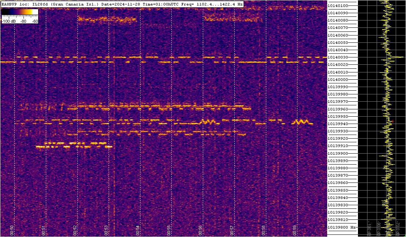Click the 10139890 frequency scale label
The width and height of the screenshot is (406, 237).
338,161
